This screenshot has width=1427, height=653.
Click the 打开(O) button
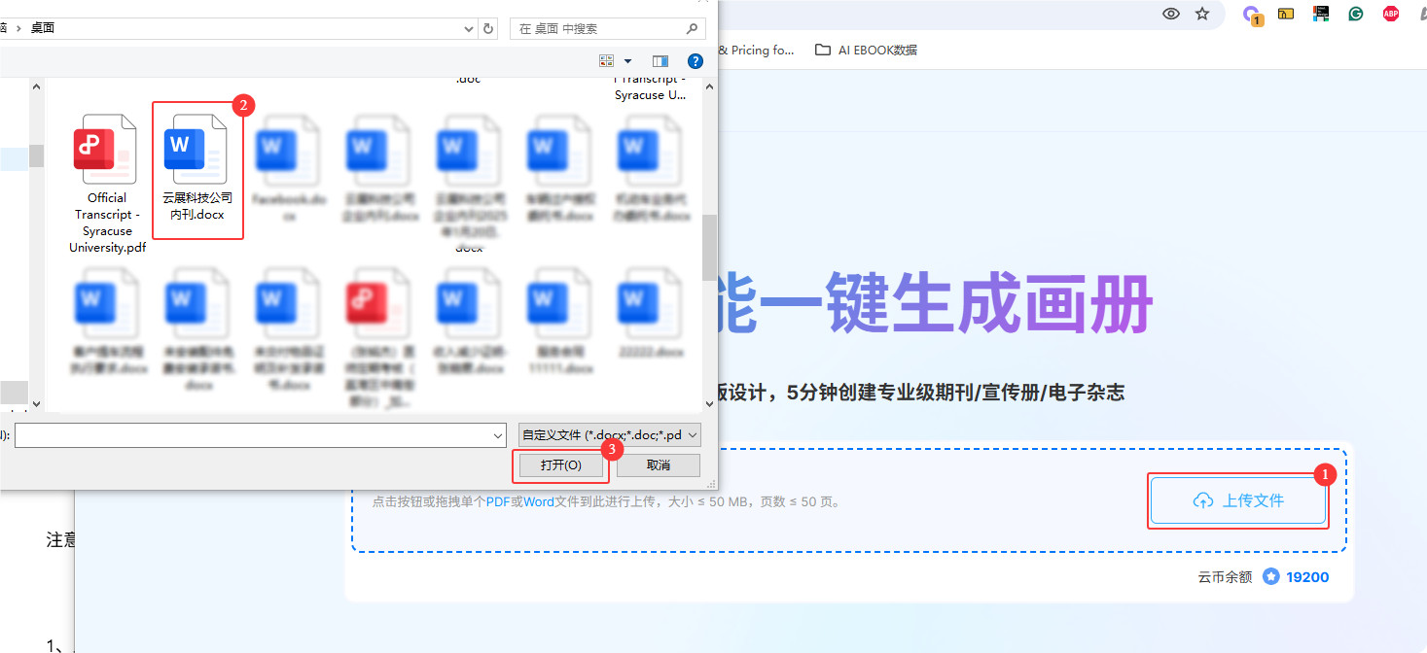560,465
